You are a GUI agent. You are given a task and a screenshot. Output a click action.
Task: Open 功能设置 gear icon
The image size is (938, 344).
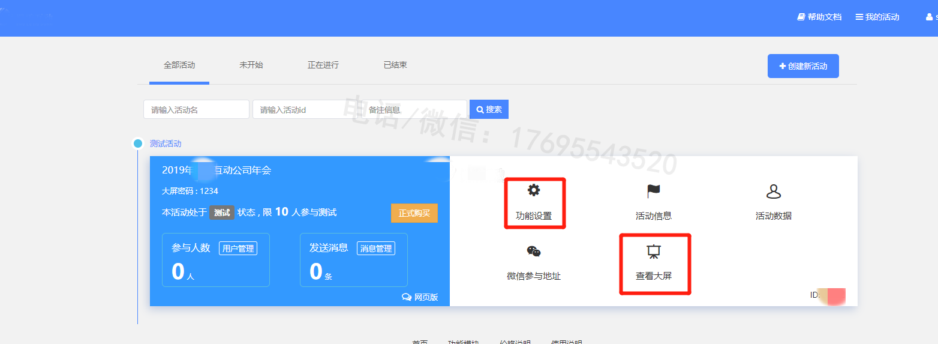(x=533, y=191)
